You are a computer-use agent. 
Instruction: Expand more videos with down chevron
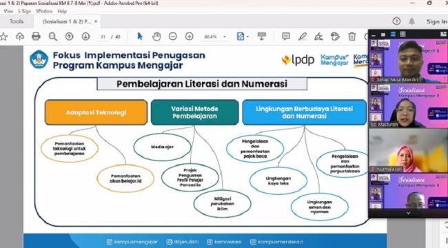408,213
